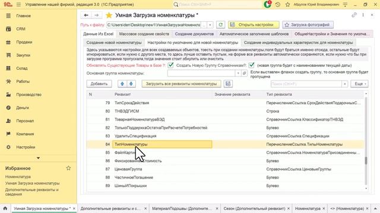Open Дополнительные реквизиты и сведения favorite
Viewport: 380px width, 213px height.
coord(31,192)
